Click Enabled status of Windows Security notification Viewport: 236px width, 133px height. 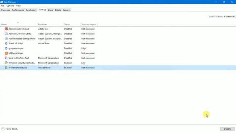click(x=68, y=63)
